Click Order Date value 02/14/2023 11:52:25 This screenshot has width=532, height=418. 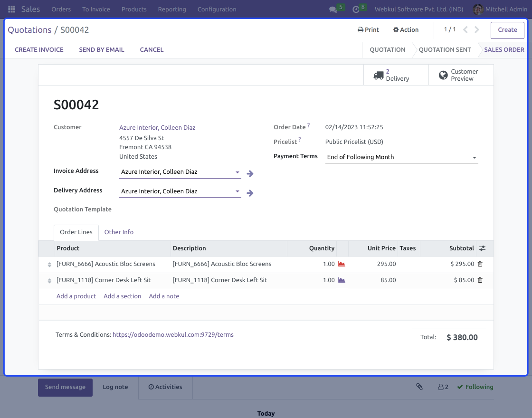[354, 127]
